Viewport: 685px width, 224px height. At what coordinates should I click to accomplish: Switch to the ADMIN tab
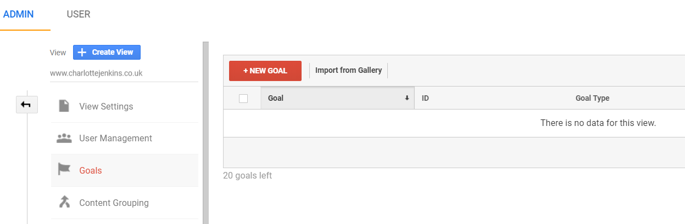(19, 14)
